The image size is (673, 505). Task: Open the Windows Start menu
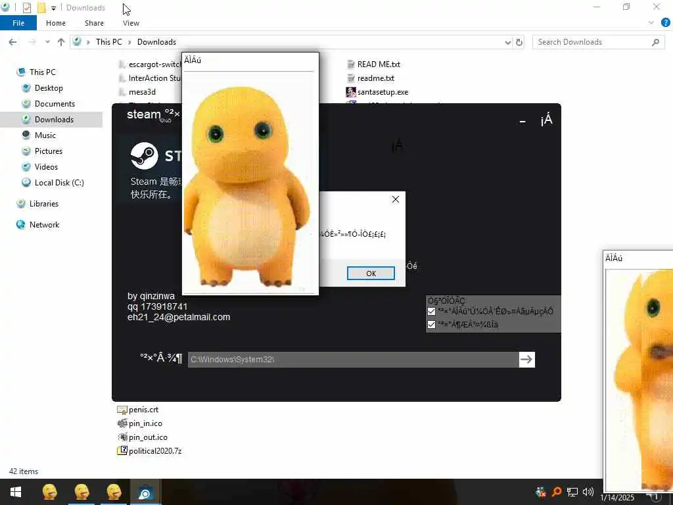[16, 492]
